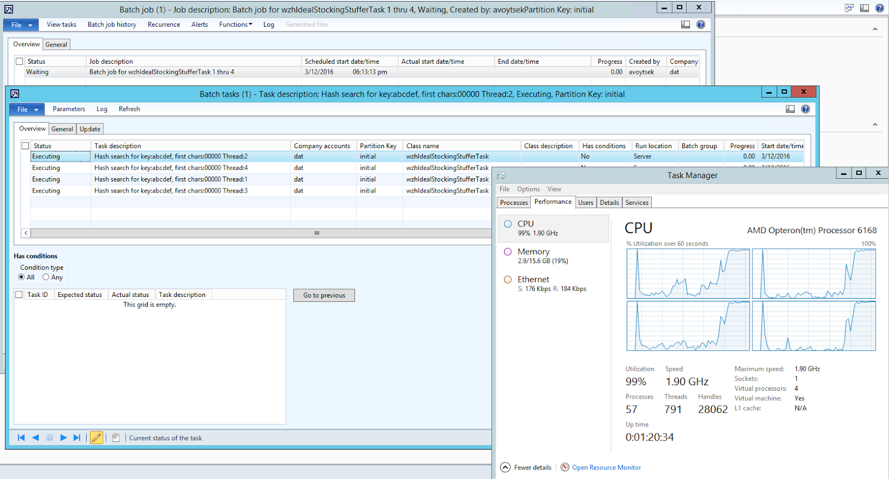Select the Memory resource in Task Manager sidebar
The width and height of the screenshot is (889, 479).
(553, 256)
